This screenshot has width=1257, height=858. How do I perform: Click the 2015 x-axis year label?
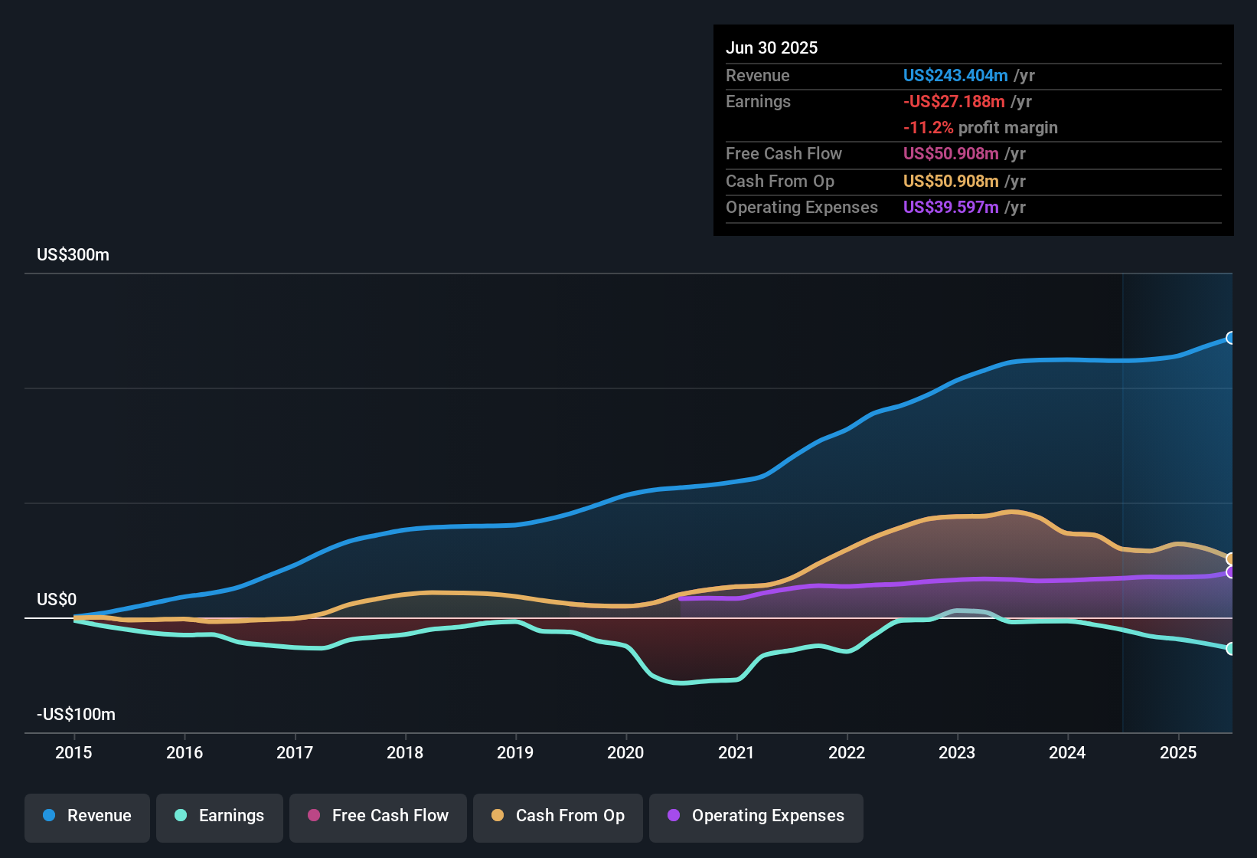tap(73, 752)
